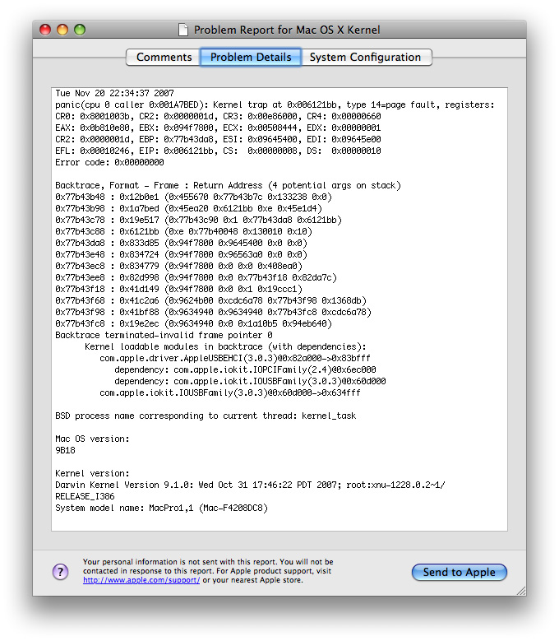The height and width of the screenshot is (641, 559).
Task: Click backtrace row 0x77b43fc8
Action: (x=193, y=323)
